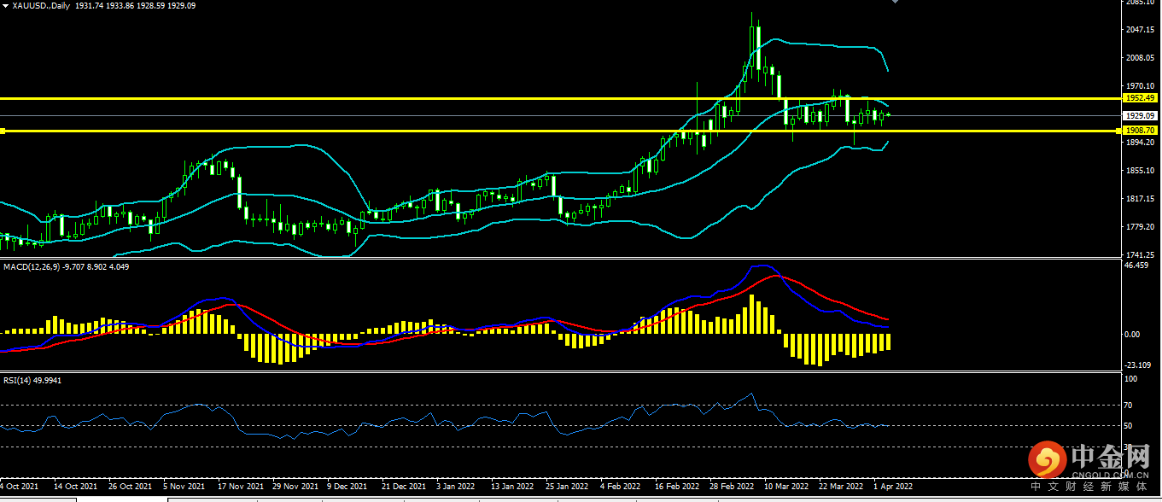
Task: Click the 1952.49 yellow price label
Action: 1140,99
